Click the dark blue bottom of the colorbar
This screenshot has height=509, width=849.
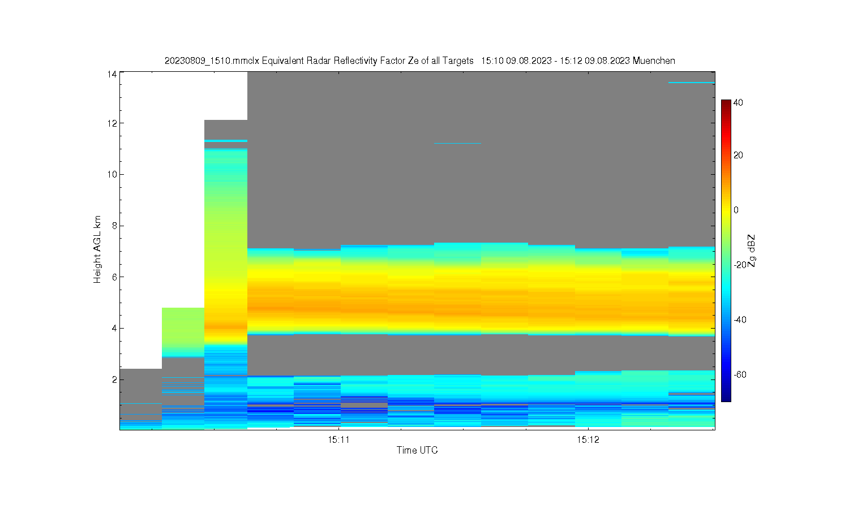coord(726,397)
